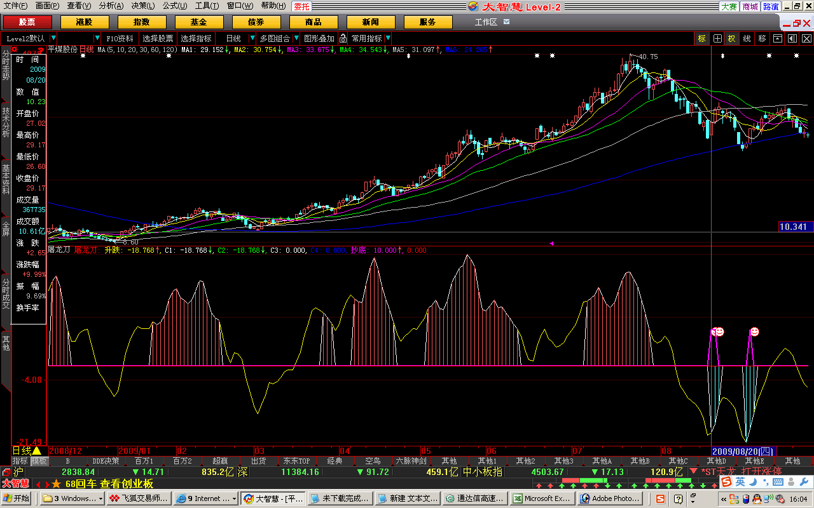This screenshot has height=508, width=814.
Task: Click the 委托 order entry tab
Action: [301, 6]
